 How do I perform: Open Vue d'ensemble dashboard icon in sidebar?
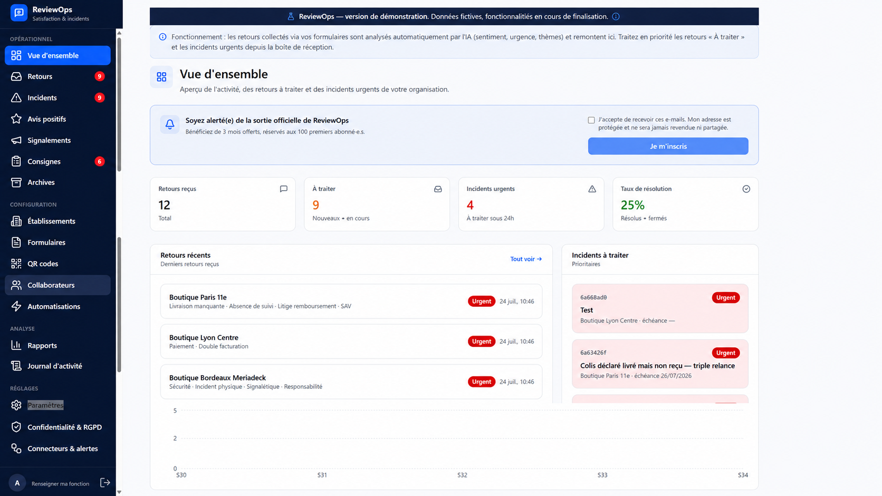tap(16, 55)
